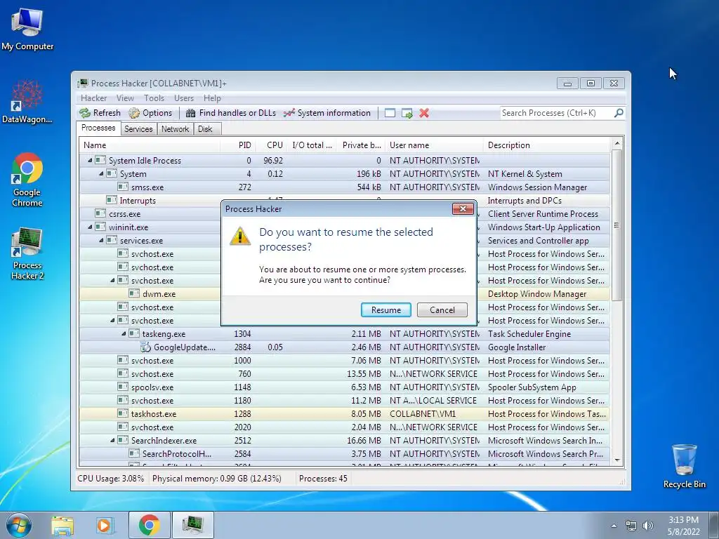The height and width of the screenshot is (539, 719).
Task: Click the volume tray icon
Action: 648,526
